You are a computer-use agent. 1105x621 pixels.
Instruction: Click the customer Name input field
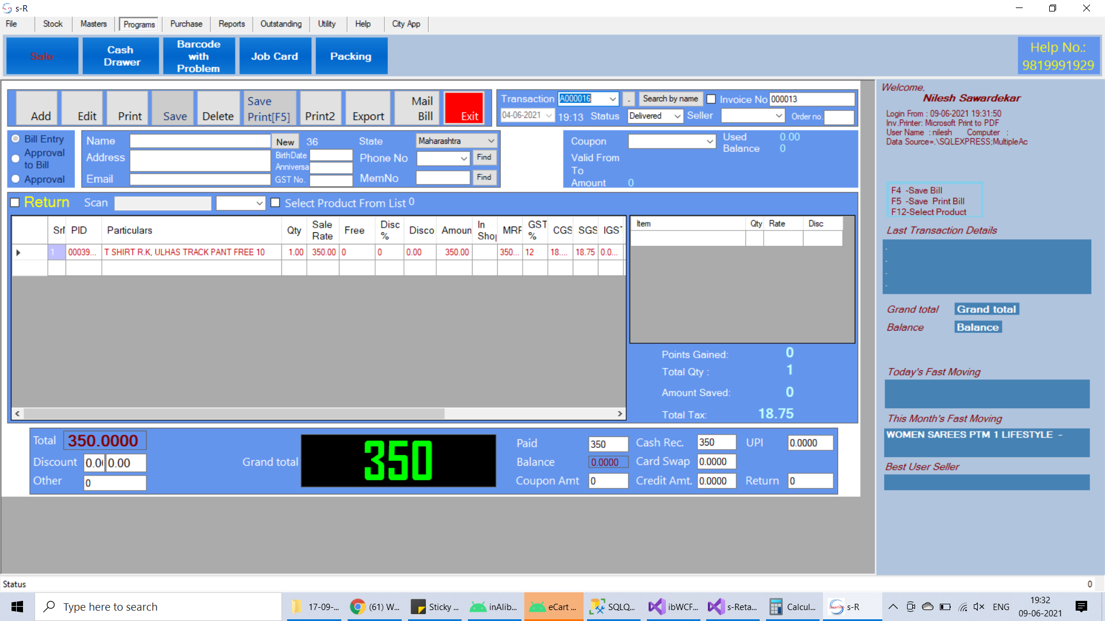pyautogui.click(x=200, y=141)
